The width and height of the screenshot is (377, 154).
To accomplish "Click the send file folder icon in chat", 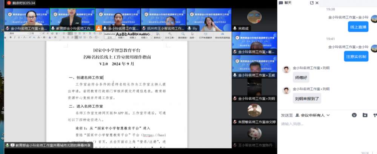I will click(x=365, y=115).
